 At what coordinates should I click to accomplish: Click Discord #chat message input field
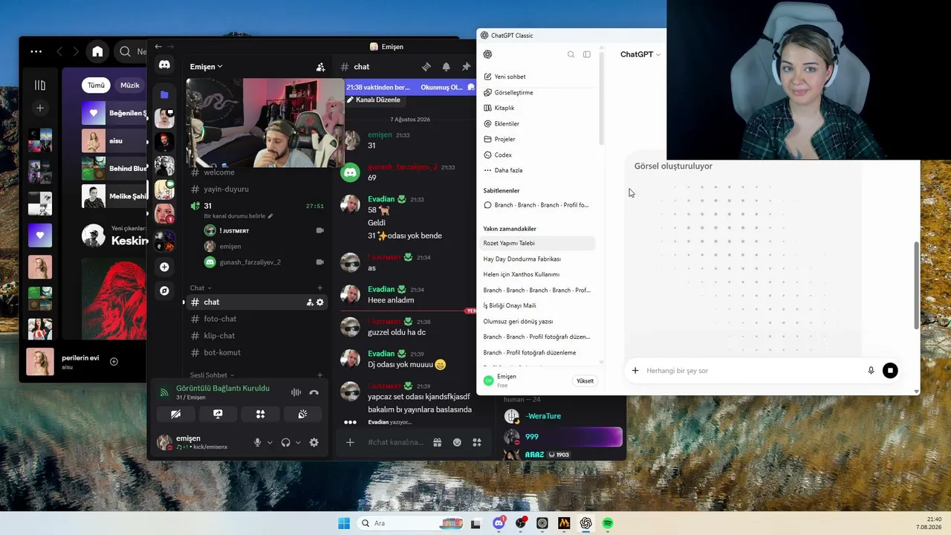coord(395,443)
